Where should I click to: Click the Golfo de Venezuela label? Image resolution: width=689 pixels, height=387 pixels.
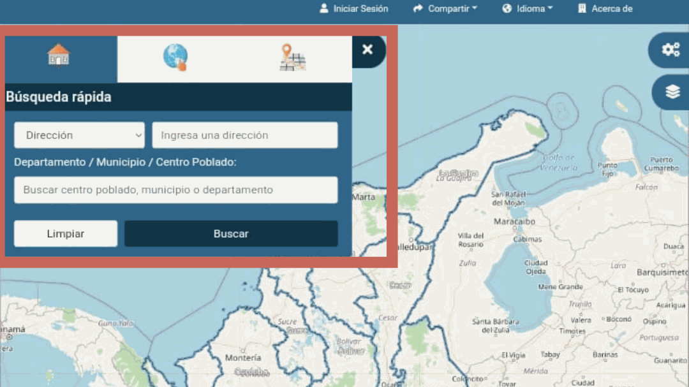point(559,163)
